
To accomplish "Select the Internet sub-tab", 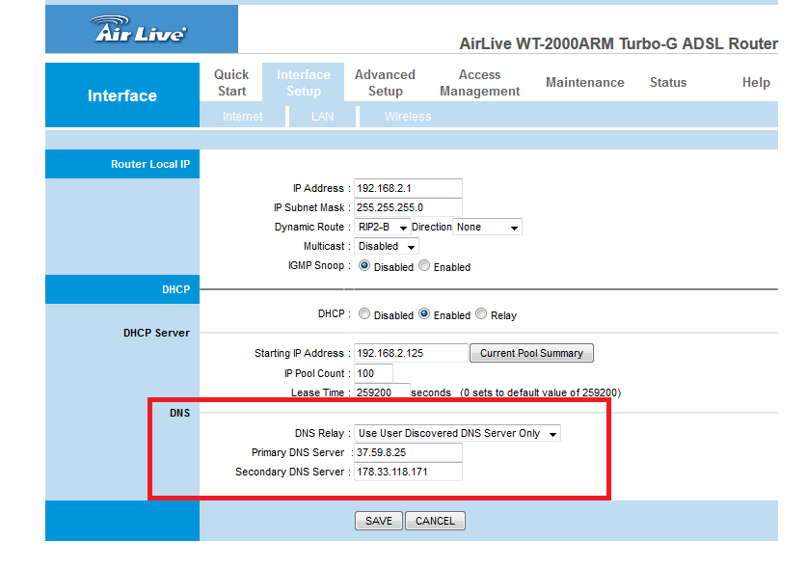I will tap(242, 117).
